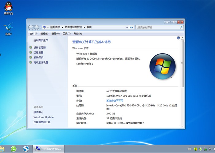
Task: Open Windows Update in the sidebar
Action: pos(43,117)
